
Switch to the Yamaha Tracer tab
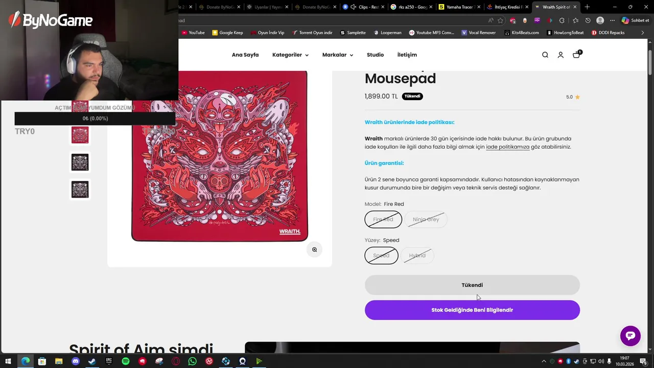(x=459, y=7)
